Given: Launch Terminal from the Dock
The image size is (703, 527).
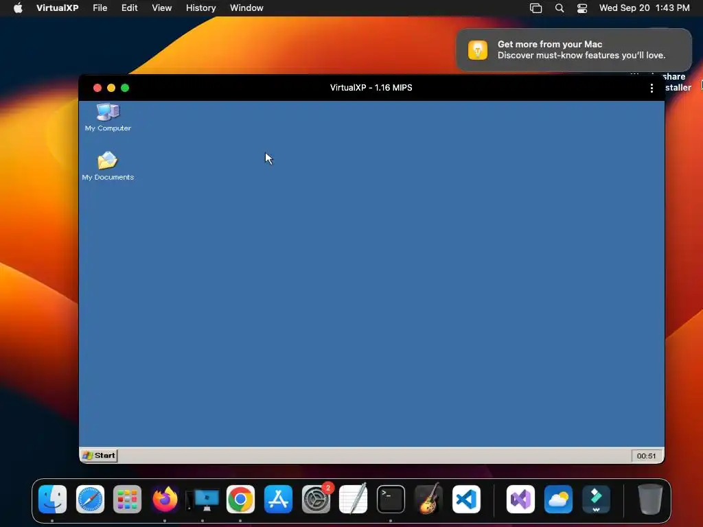Looking at the screenshot, I should 391,500.
